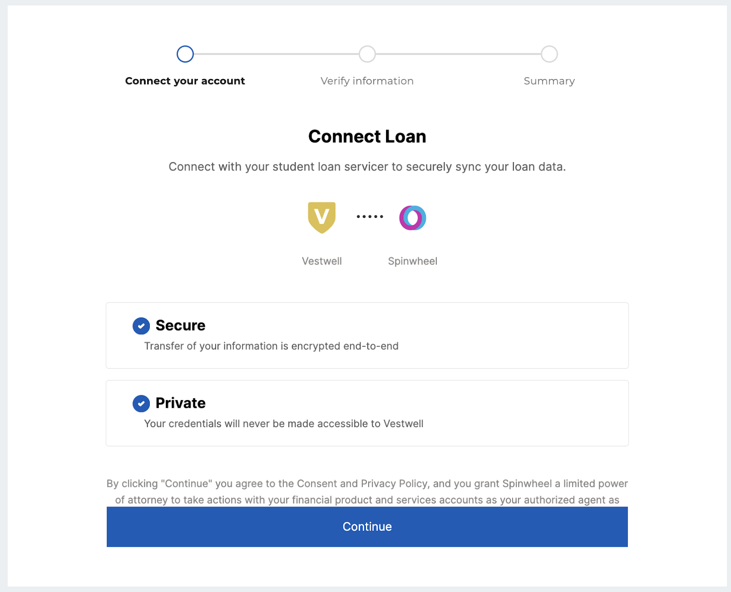Click the Vestwell shield logo icon
This screenshot has width=731, height=592.
pos(322,217)
